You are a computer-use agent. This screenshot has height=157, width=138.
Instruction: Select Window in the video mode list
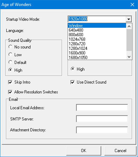click(97, 26)
